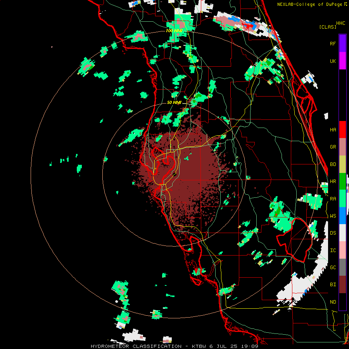Viewport: 349px width, 349px height.
Task: Select the 'GR' legend label
Action: (333, 147)
